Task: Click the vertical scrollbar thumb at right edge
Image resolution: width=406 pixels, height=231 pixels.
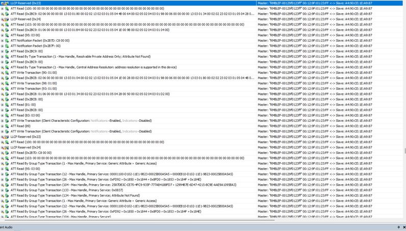Action: point(405,151)
